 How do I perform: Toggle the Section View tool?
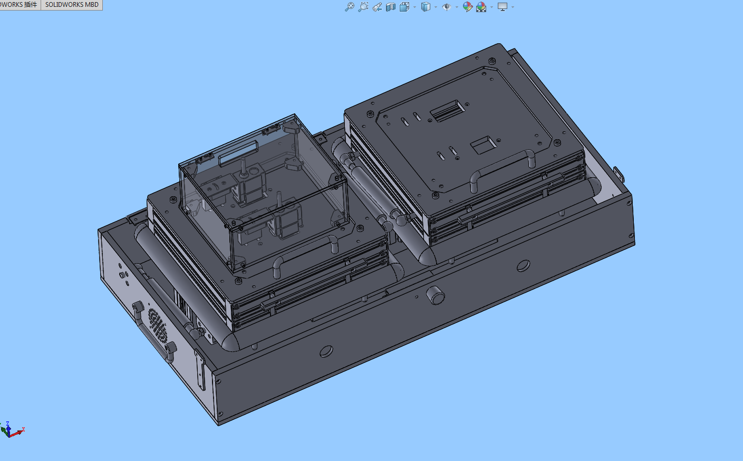click(x=391, y=7)
